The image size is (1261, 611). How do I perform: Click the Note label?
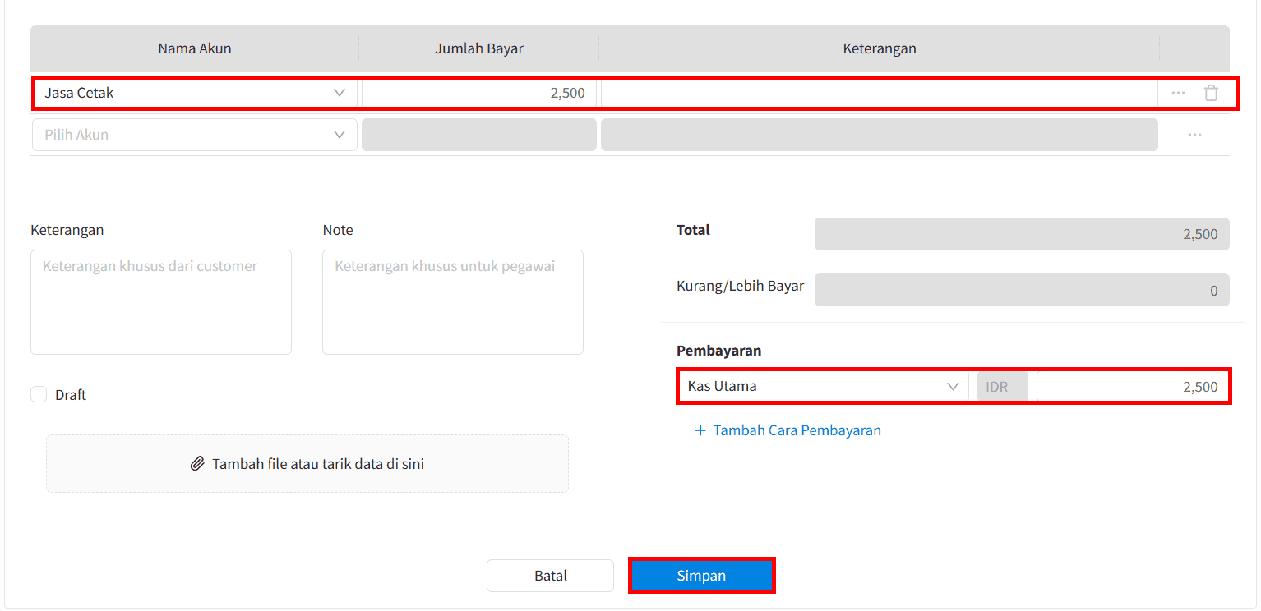[338, 230]
